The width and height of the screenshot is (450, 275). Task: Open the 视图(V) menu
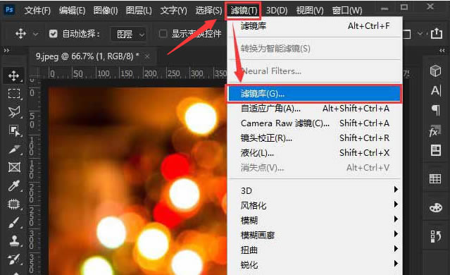coord(310,11)
